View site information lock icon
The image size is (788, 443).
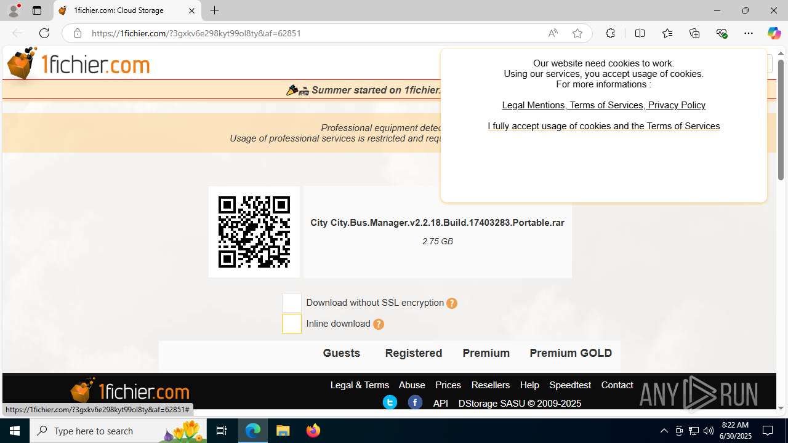coord(77,33)
